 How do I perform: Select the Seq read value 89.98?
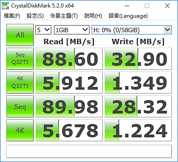coord(69,106)
